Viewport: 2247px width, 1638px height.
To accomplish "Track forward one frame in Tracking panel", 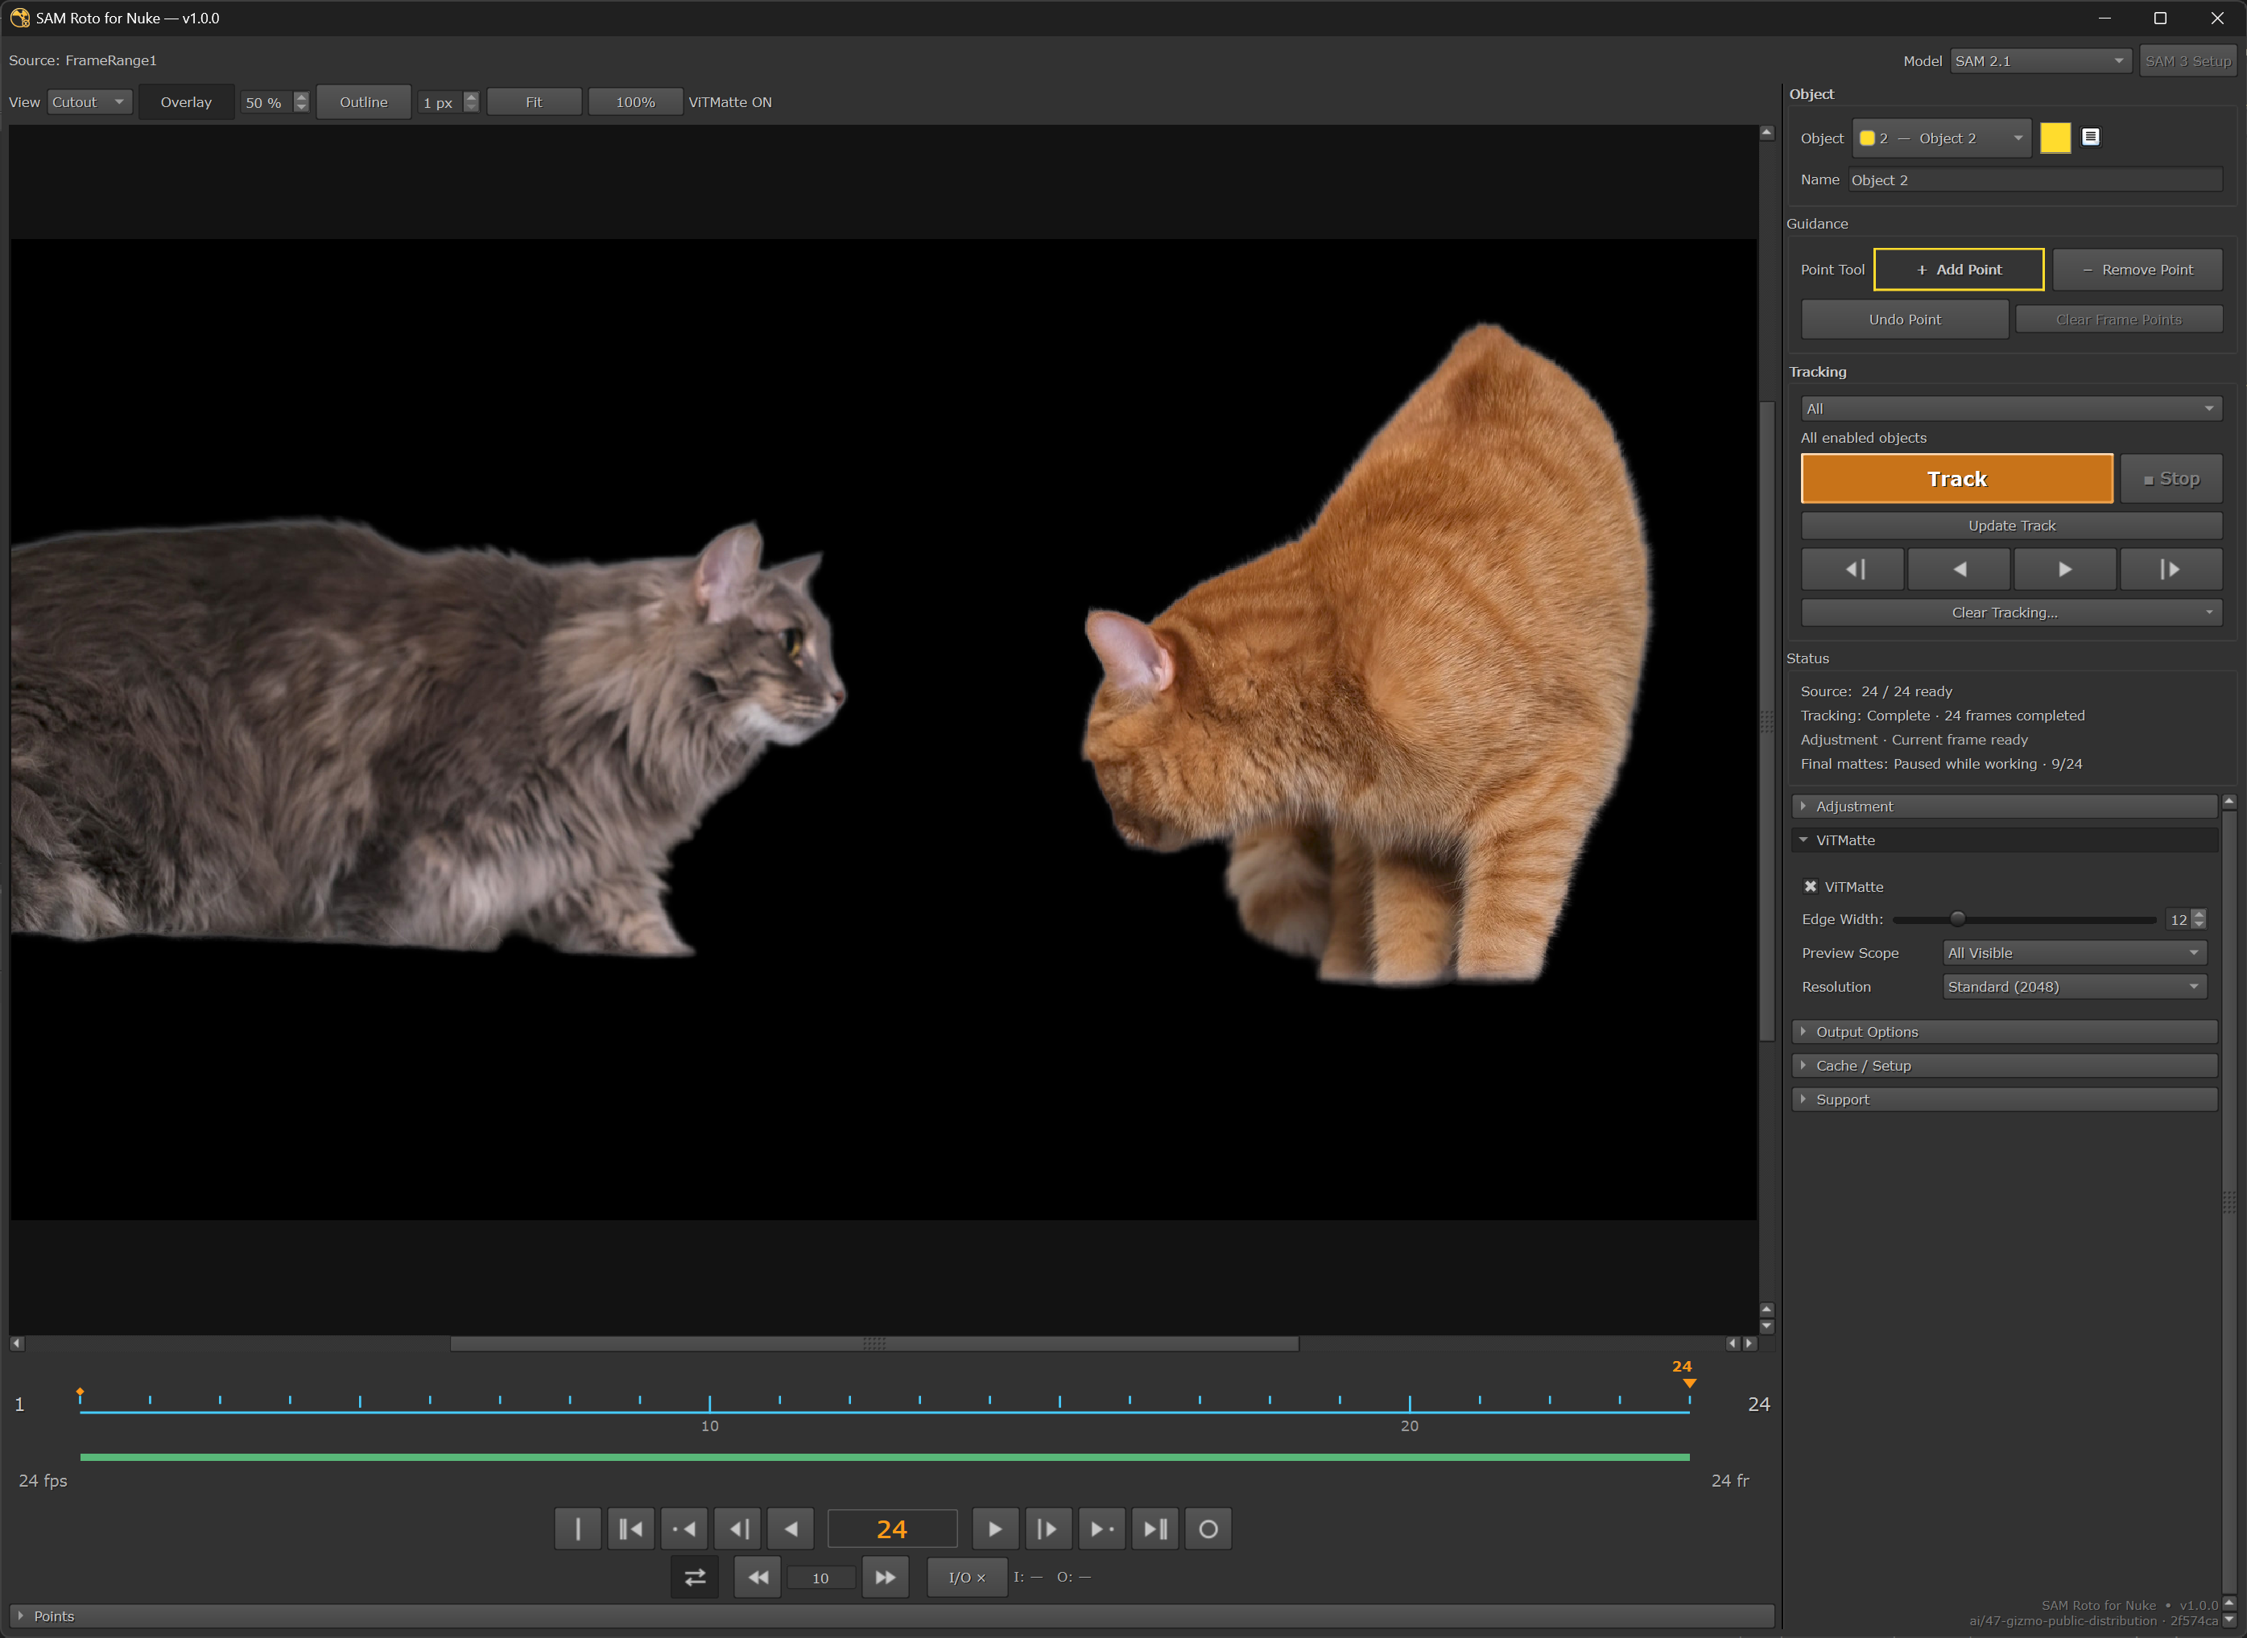I will pos(2171,569).
